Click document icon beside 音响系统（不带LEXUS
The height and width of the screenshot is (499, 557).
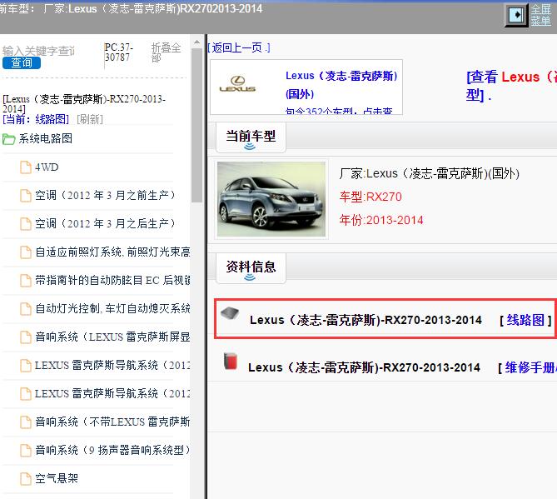(x=26, y=422)
